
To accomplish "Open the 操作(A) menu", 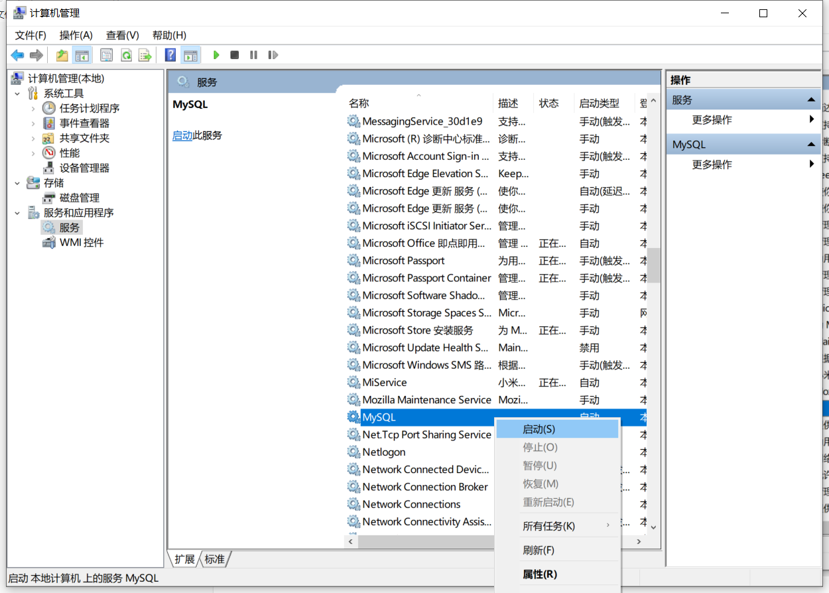I will 76,35.
